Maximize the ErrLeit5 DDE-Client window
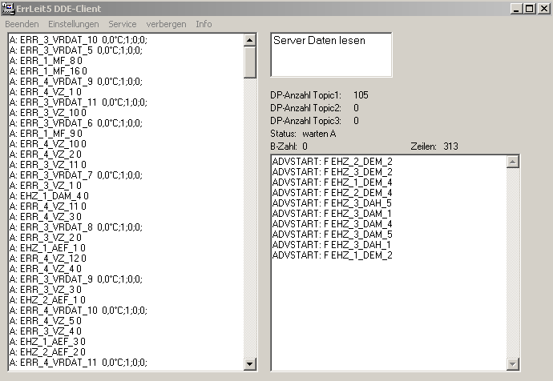553x381 pixels. (528, 9)
